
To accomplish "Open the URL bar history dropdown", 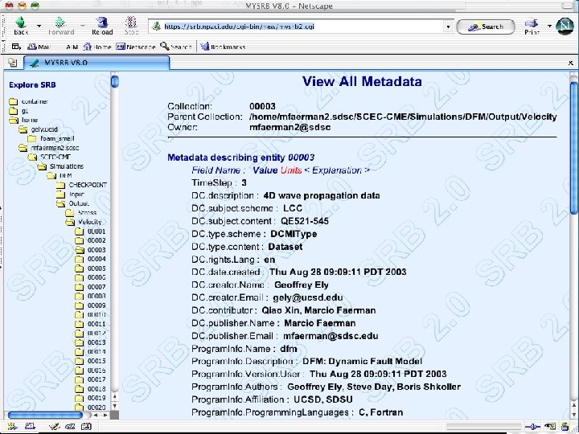I will (448, 27).
